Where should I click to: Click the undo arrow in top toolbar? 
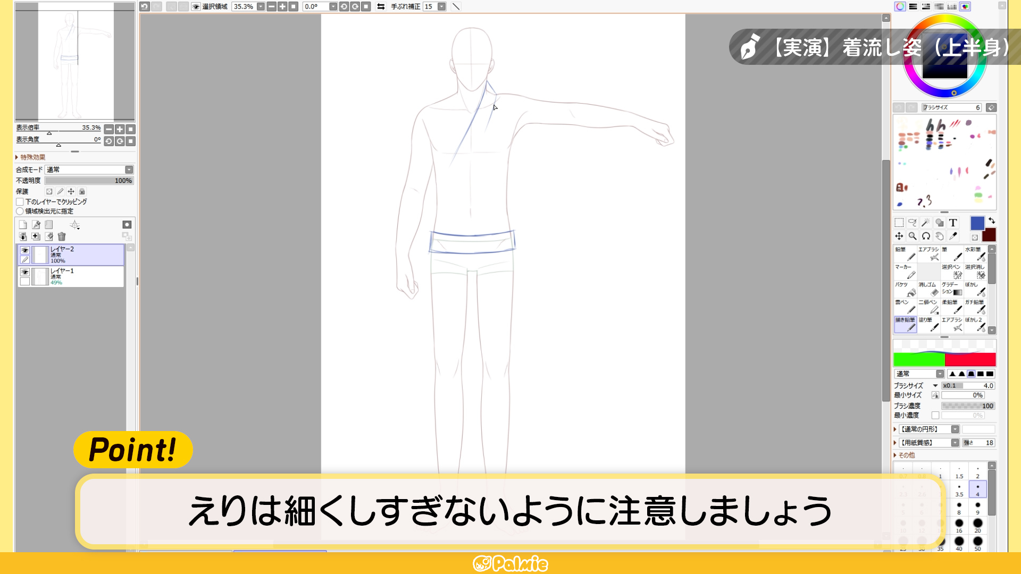144,6
